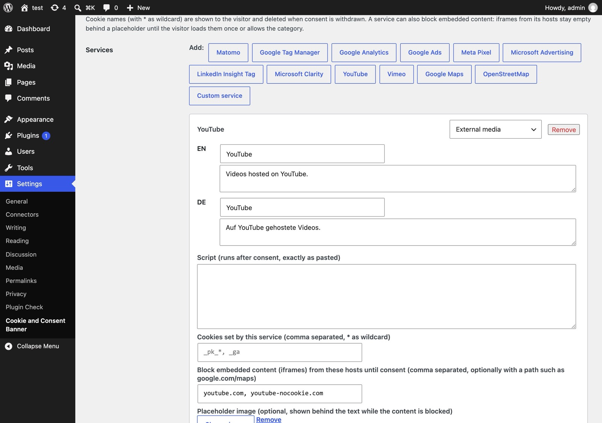The image size is (602, 423).
Task: Add the Microsoft Clarity service
Action: [x=299, y=74]
